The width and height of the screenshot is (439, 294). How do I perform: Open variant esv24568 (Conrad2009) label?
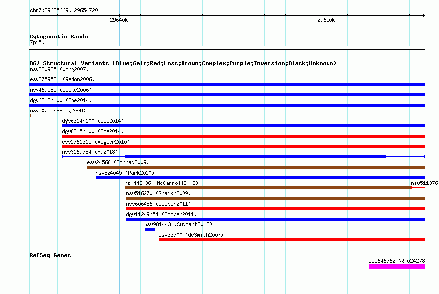pos(118,162)
